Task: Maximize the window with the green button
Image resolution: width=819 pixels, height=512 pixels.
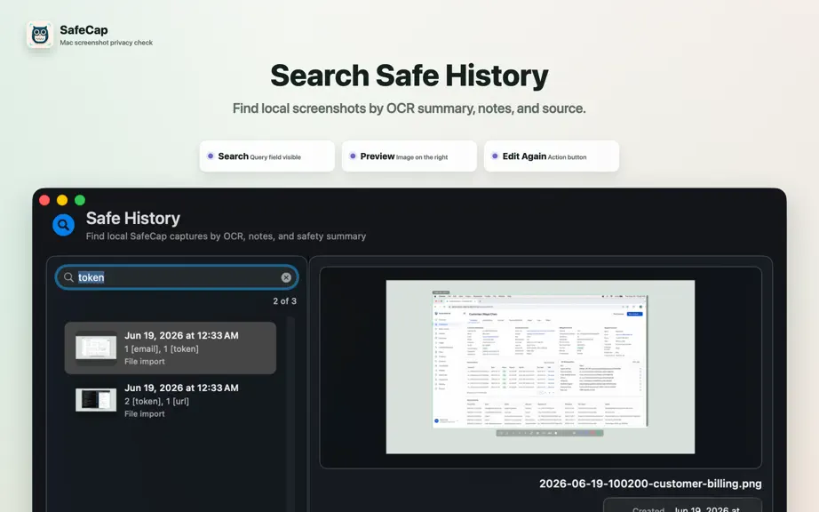Action: coord(80,200)
